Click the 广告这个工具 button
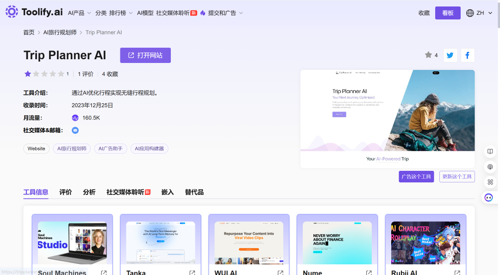Viewport: 500px width, 275px height. pyautogui.click(x=416, y=176)
